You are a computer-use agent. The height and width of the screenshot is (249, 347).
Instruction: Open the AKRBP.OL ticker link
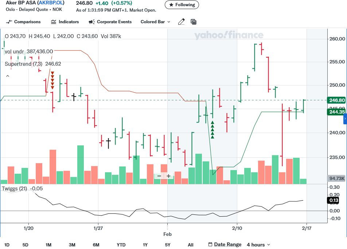[51, 3]
